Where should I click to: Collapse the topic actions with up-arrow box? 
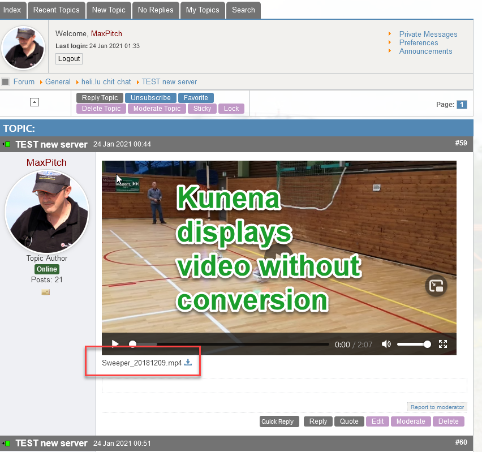point(35,102)
